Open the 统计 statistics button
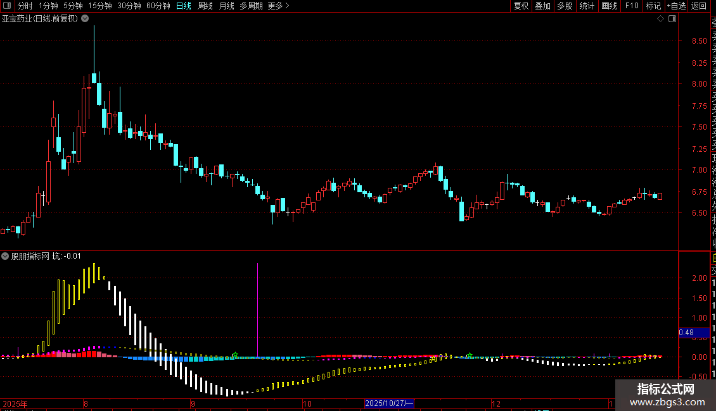Image resolution: width=716 pixels, height=411 pixels. click(587, 6)
